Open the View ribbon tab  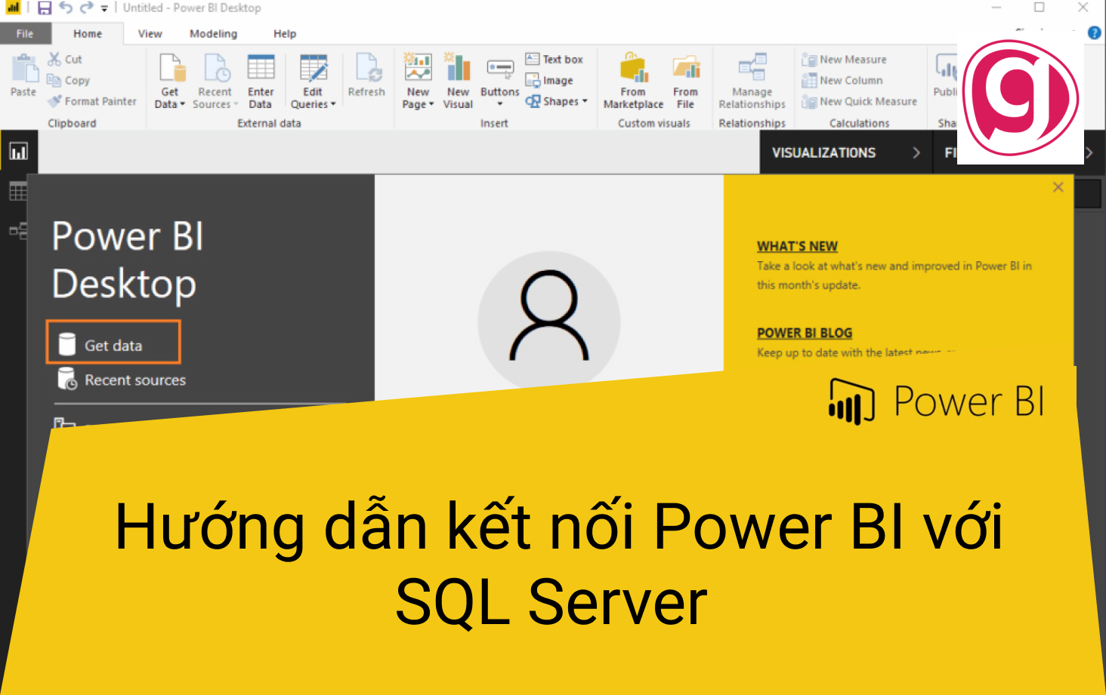click(149, 33)
